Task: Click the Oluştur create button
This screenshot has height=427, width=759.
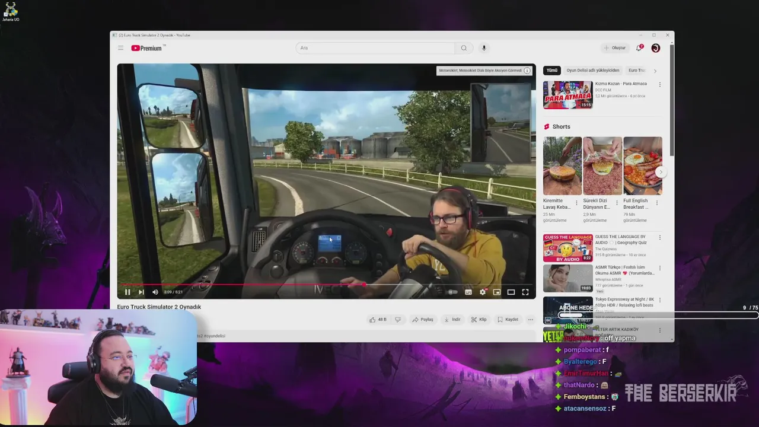Action: pos(615,48)
